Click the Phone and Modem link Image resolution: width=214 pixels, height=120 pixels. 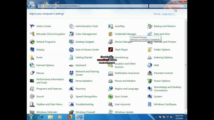tap(125, 81)
